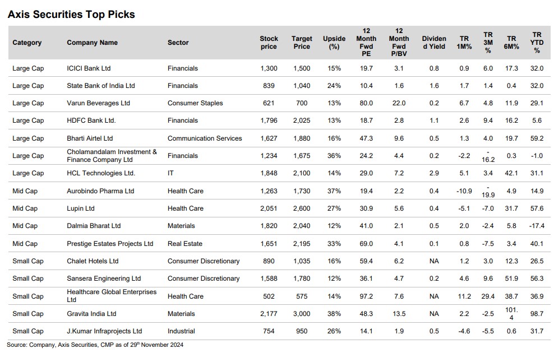Select the 'Company Name' column header
Viewport: 554px width, 353px height.
[92, 43]
